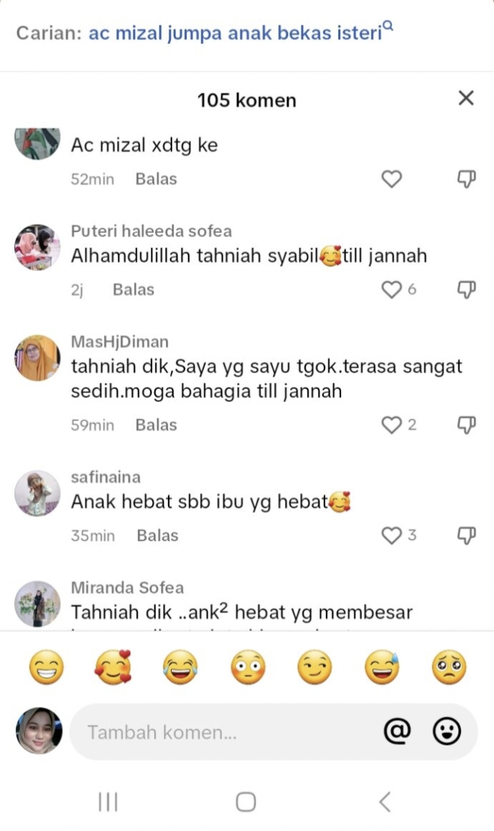Dislike the MasHjDiman comment

click(x=467, y=425)
